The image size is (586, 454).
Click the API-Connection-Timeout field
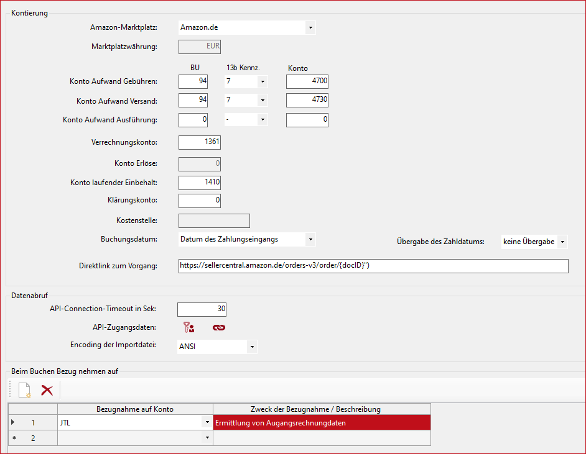click(x=202, y=309)
